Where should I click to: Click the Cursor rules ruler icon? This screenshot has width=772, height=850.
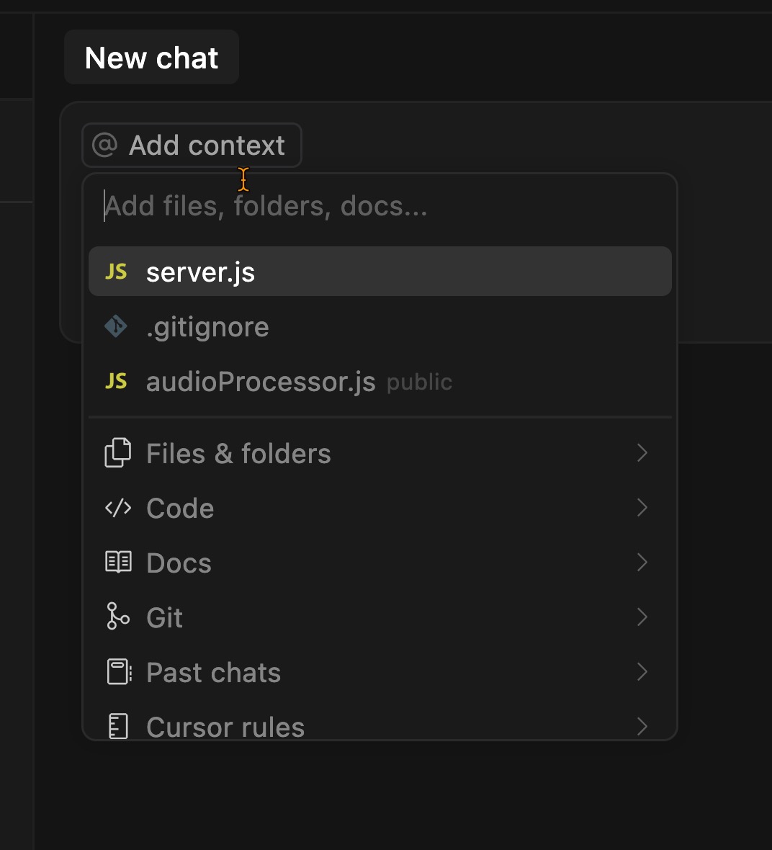pyautogui.click(x=118, y=726)
